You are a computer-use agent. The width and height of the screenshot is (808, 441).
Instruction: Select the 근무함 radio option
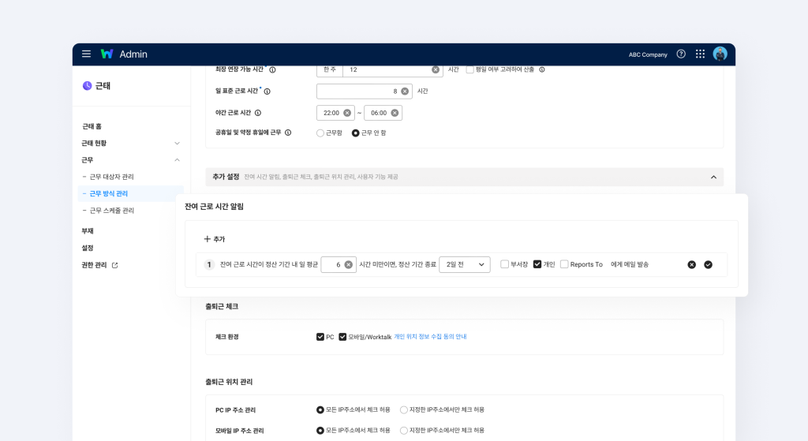click(320, 133)
